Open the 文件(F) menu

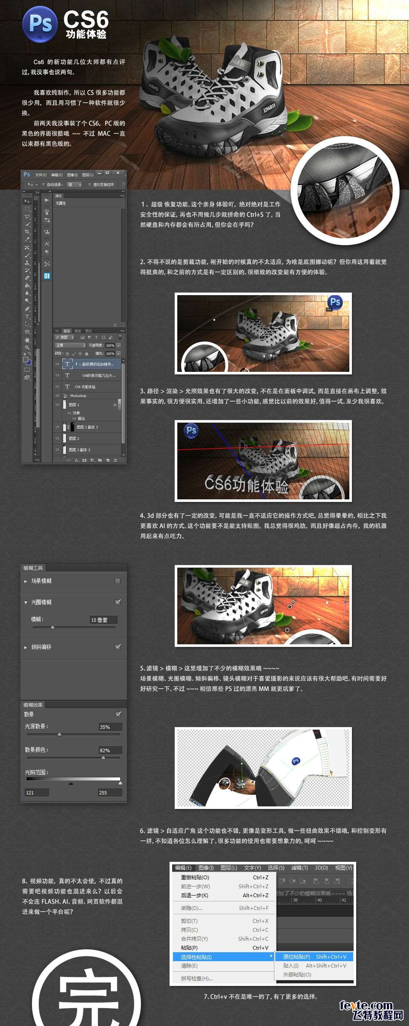pyautogui.click(x=41, y=175)
